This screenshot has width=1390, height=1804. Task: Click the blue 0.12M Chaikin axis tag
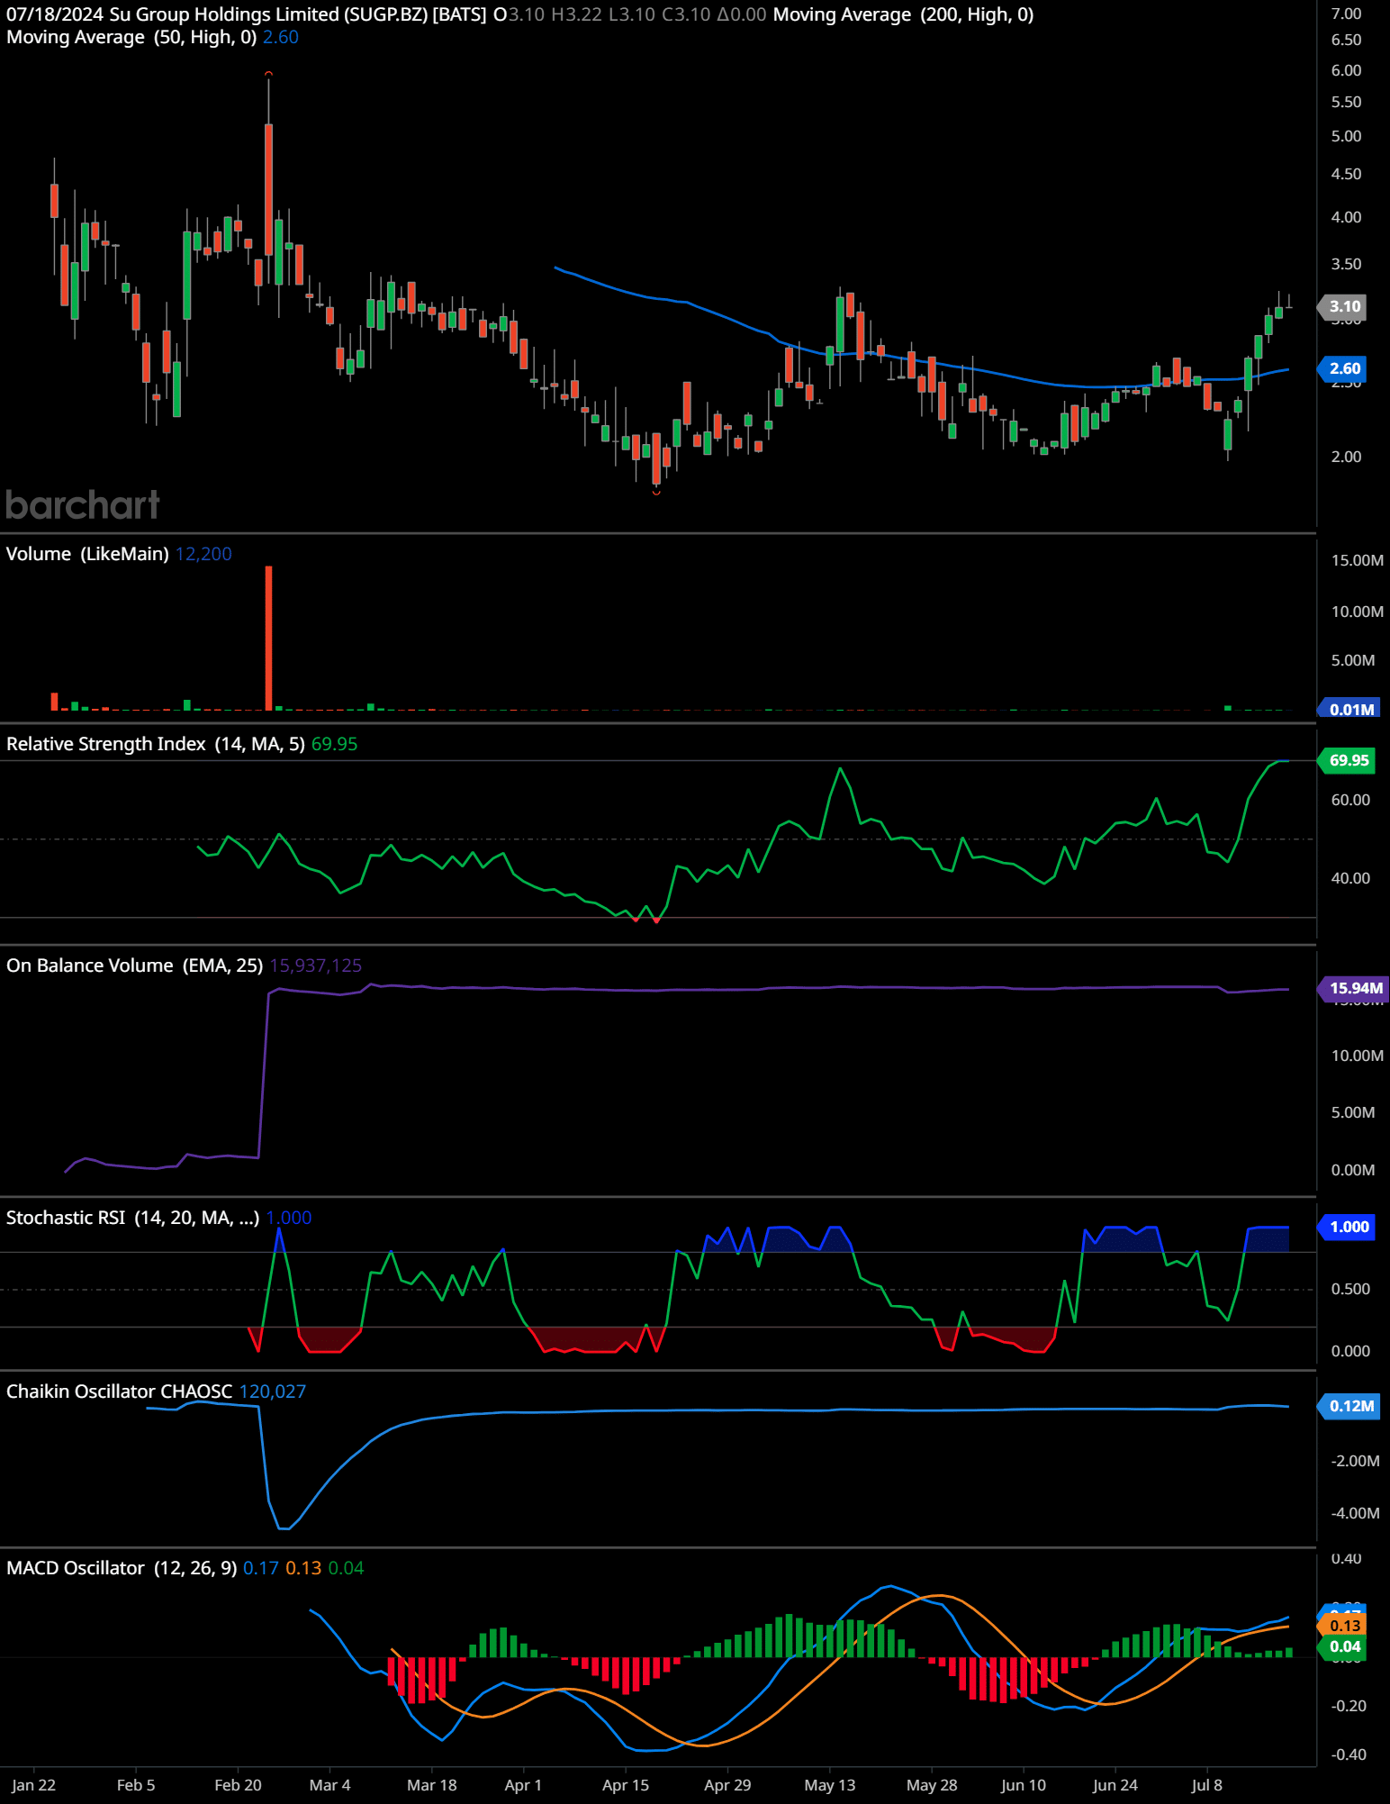(1349, 1406)
